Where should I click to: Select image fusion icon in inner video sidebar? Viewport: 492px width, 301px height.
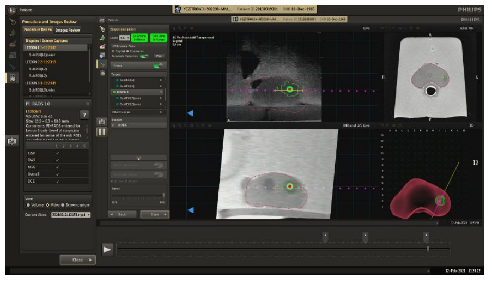tap(102, 55)
